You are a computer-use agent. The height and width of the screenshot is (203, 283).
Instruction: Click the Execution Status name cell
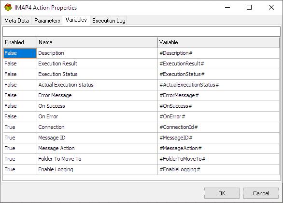(97, 74)
